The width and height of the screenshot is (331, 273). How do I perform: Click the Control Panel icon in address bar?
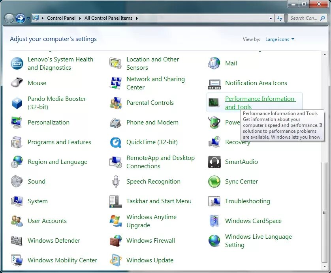(x=36, y=18)
